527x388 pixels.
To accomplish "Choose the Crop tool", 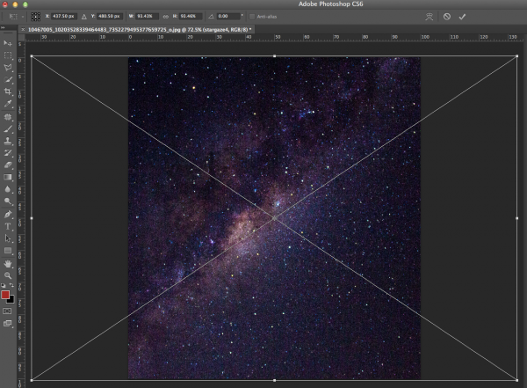I will click(x=8, y=91).
